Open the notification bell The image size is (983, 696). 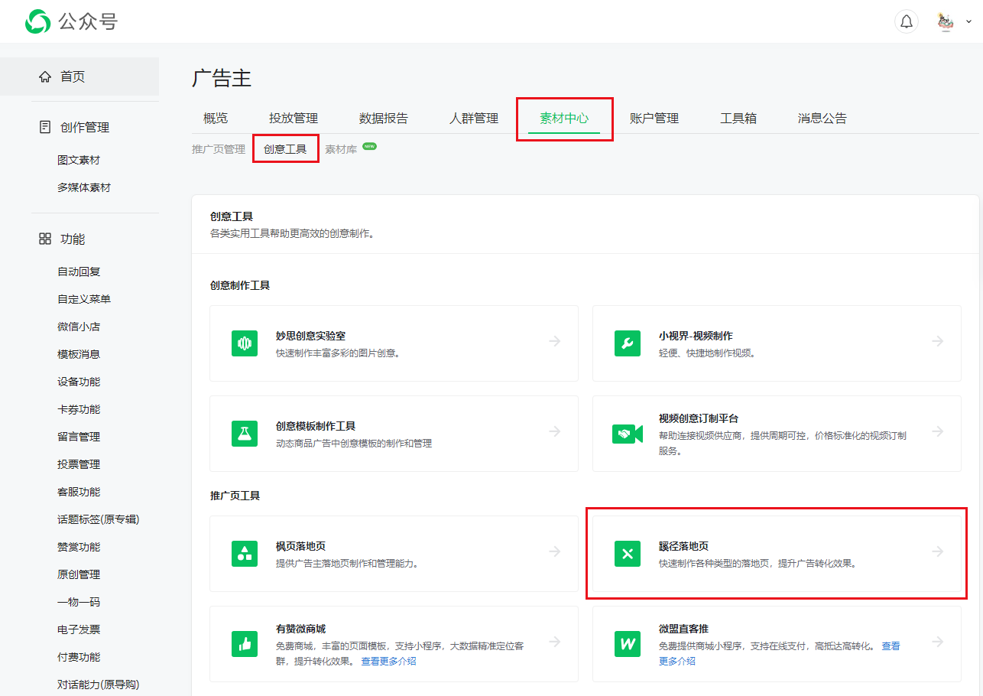click(x=907, y=21)
